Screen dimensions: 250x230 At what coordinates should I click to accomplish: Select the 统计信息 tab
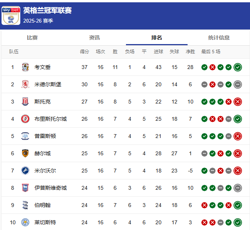tap(219, 38)
